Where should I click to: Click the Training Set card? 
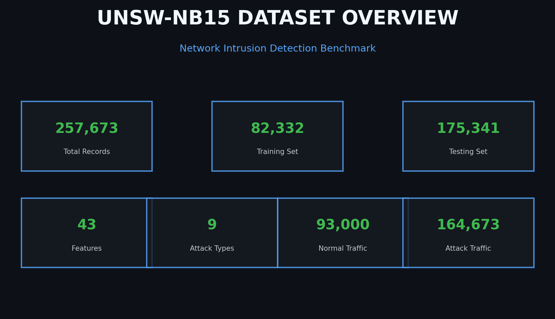coord(277,136)
